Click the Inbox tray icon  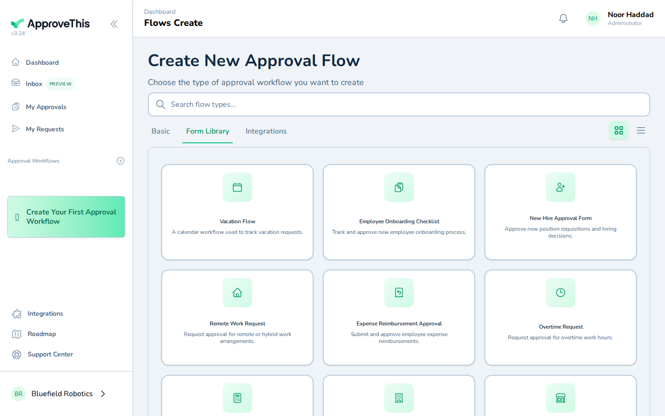tap(16, 83)
